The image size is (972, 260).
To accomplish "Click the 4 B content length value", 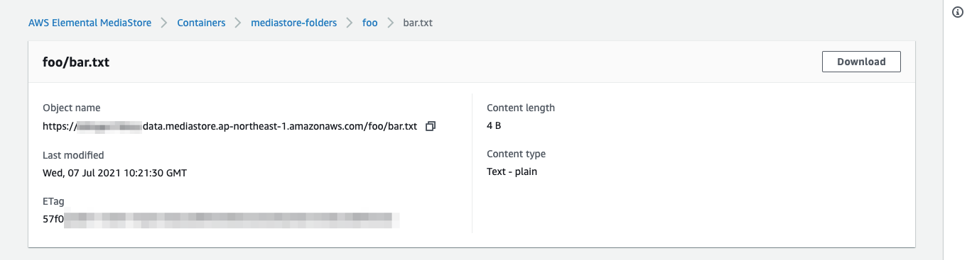I will pos(495,125).
